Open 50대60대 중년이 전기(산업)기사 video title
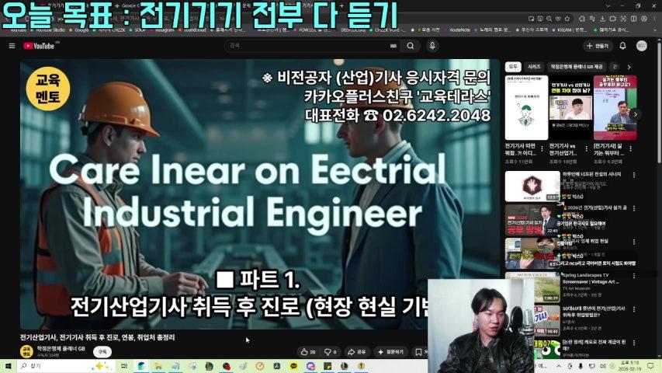The height and width of the screenshot is (373, 662). pos(594,312)
